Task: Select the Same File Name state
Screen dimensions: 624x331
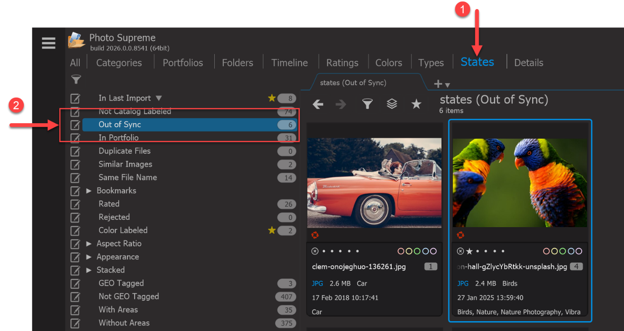Action: pyautogui.click(x=128, y=178)
